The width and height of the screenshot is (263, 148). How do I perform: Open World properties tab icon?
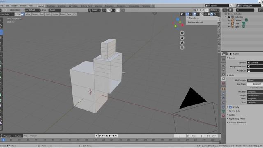[x=224, y=83]
